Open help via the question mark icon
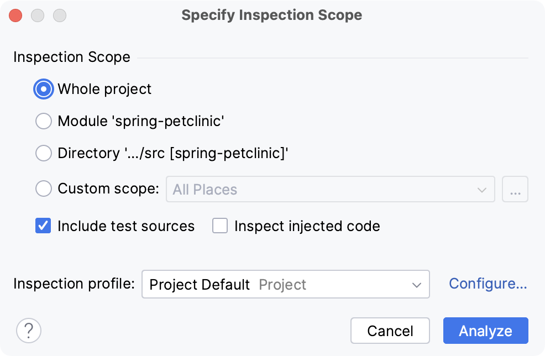This screenshot has width=545, height=356. pos(29,331)
